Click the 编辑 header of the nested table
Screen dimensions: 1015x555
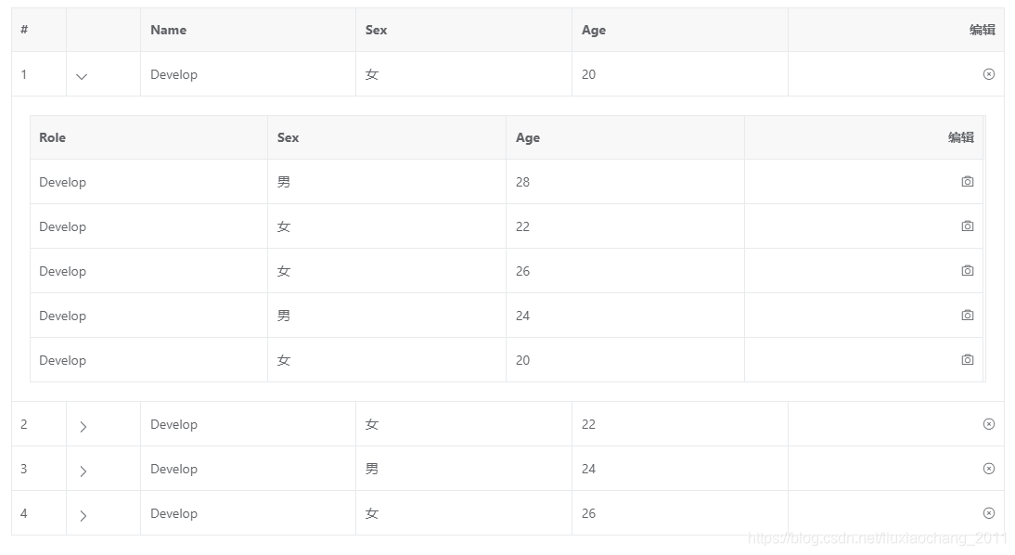click(x=961, y=137)
